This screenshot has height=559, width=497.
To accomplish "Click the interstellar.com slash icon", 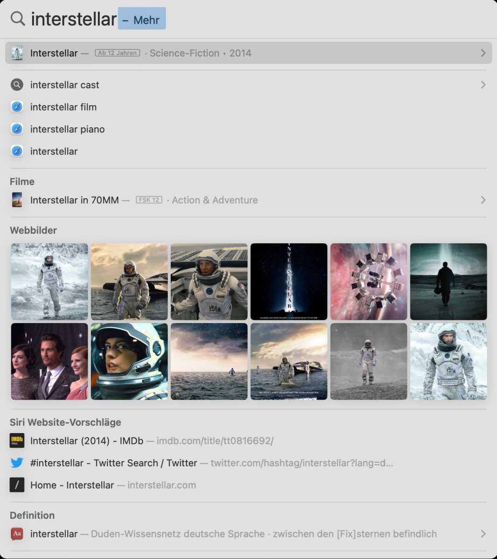I will point(17,484).
